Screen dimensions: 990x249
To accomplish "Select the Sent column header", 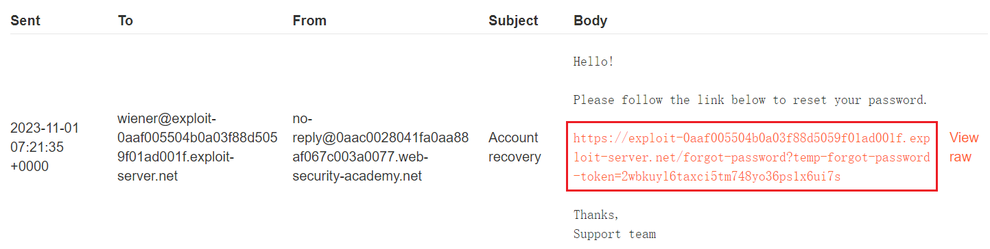I will 25,21.
